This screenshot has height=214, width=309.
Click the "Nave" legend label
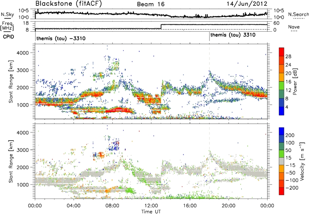click(294, 27)
